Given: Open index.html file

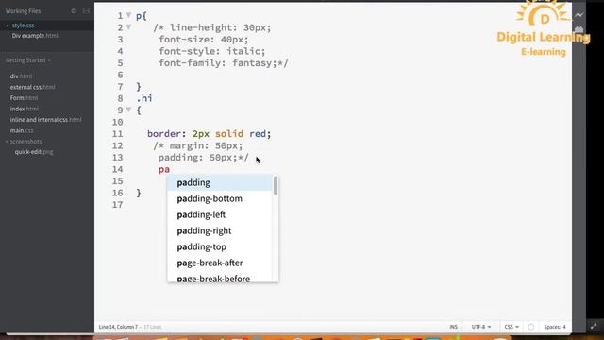Looking at the screenshot, I should [25, 109].
